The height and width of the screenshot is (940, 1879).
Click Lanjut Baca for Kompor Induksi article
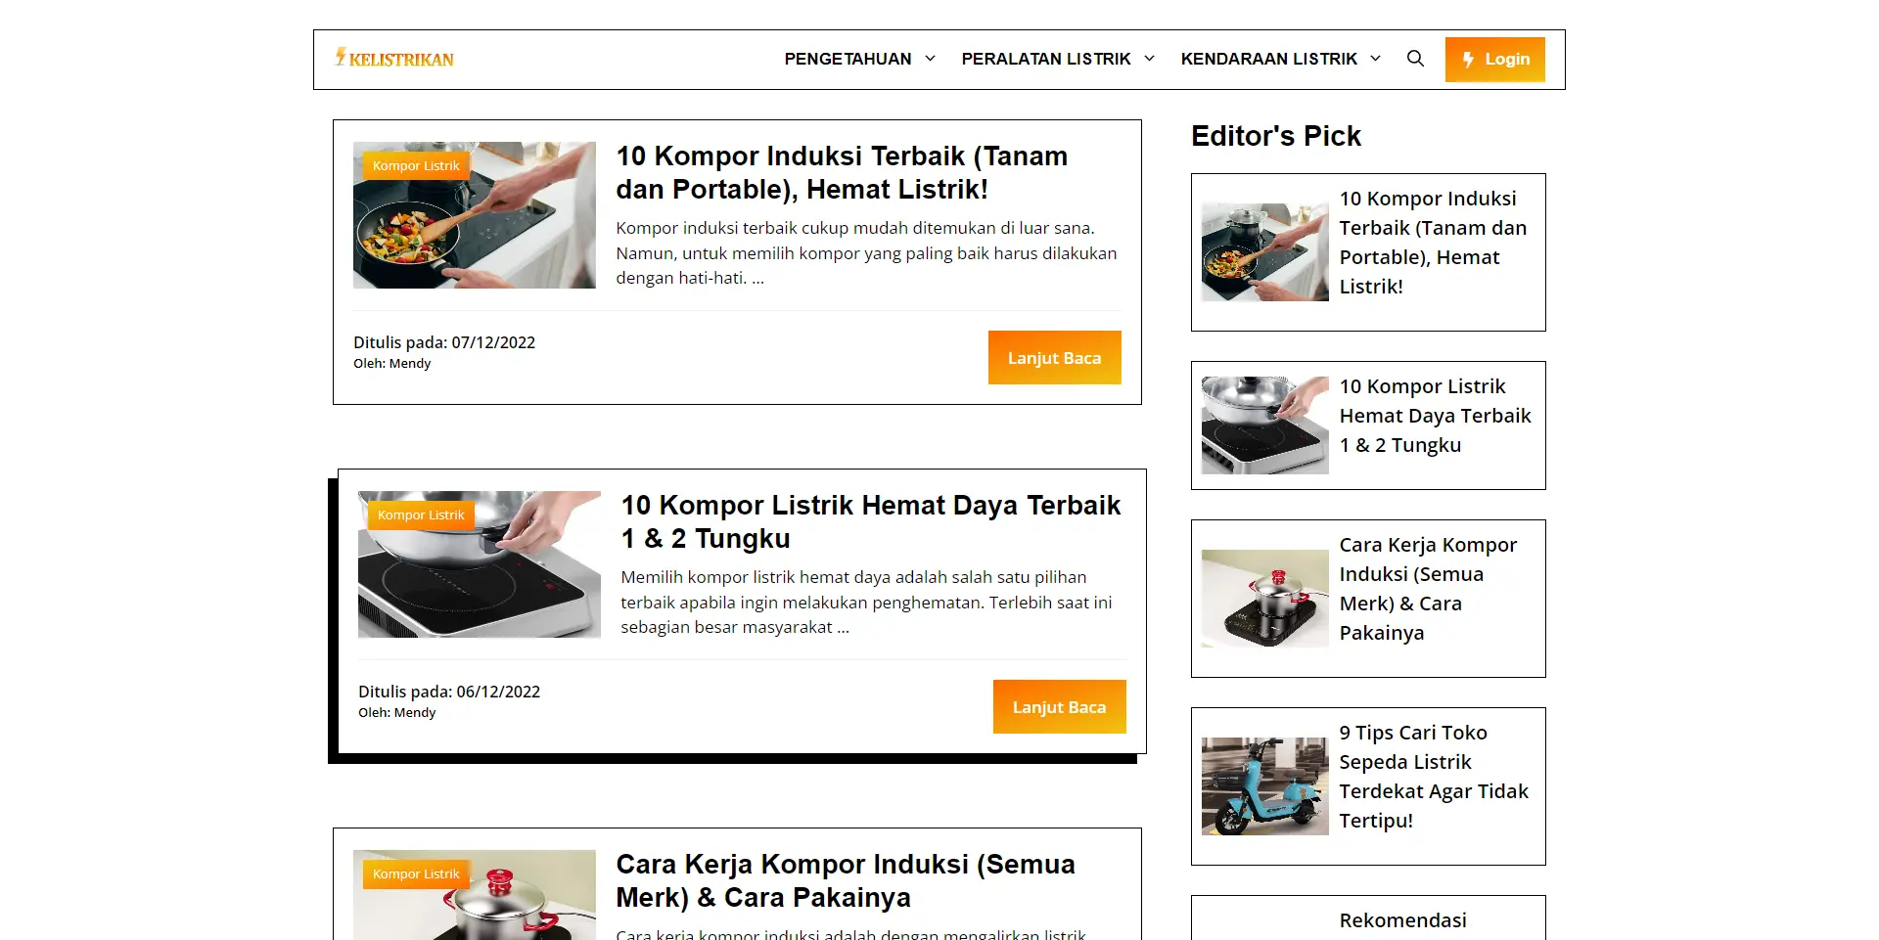tap(1054, 358)
